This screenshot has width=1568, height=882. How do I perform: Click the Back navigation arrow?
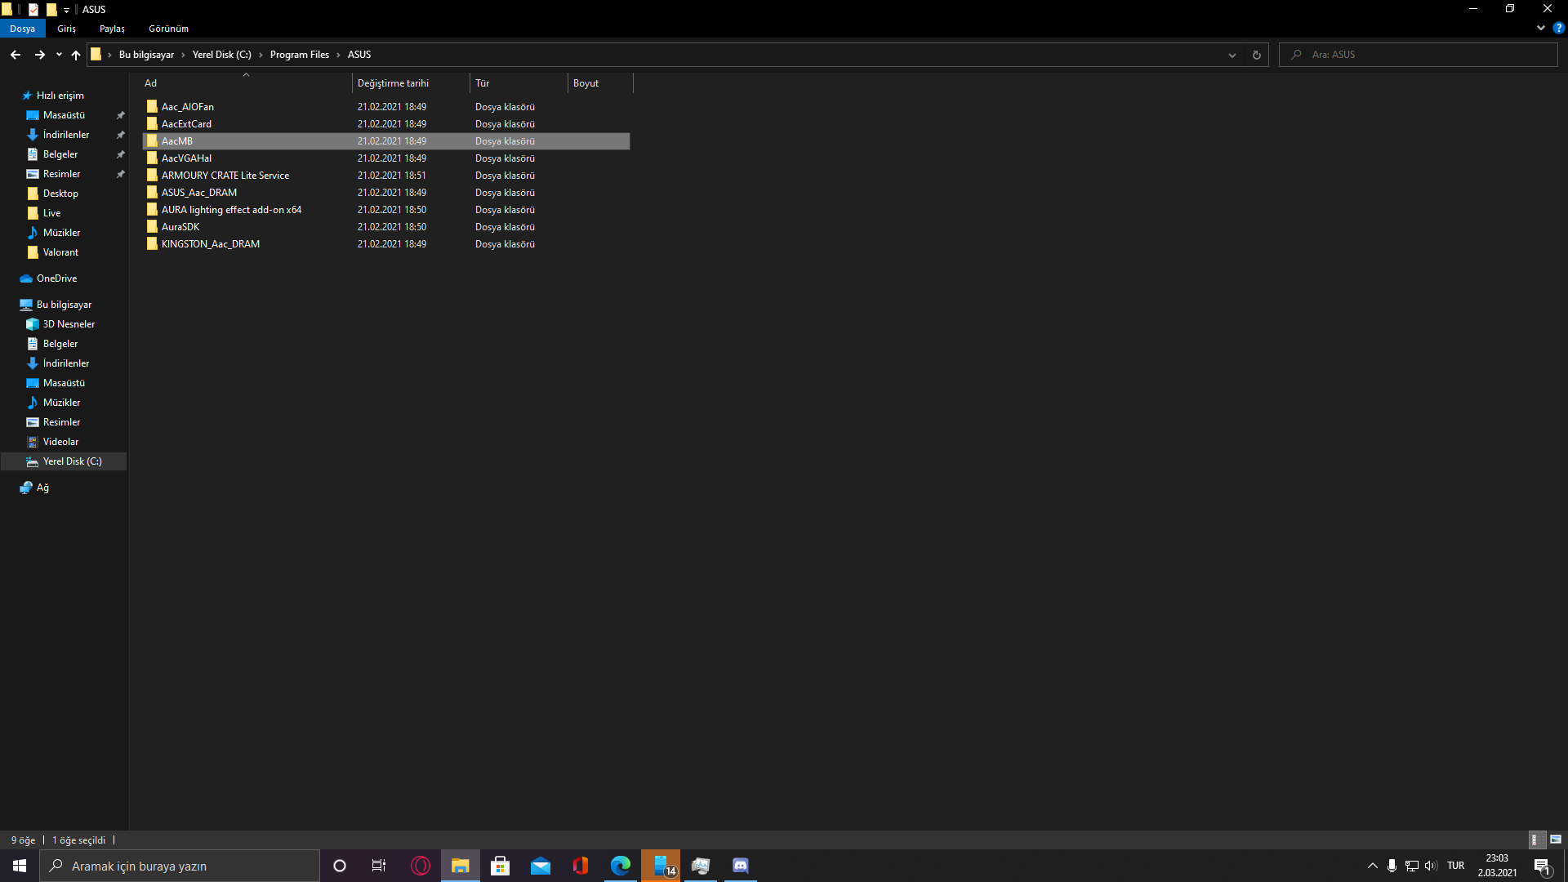point(16,55)
